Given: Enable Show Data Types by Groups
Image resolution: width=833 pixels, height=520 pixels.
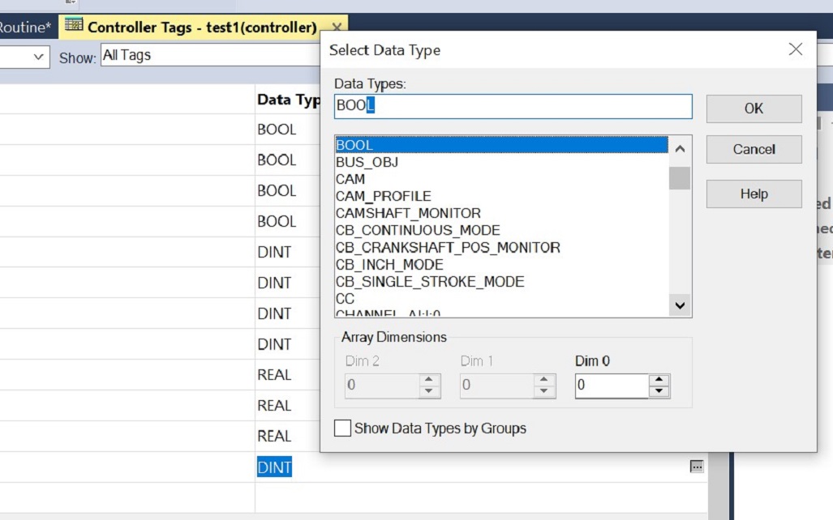Looking at the screenshot, I should (343, 428).
